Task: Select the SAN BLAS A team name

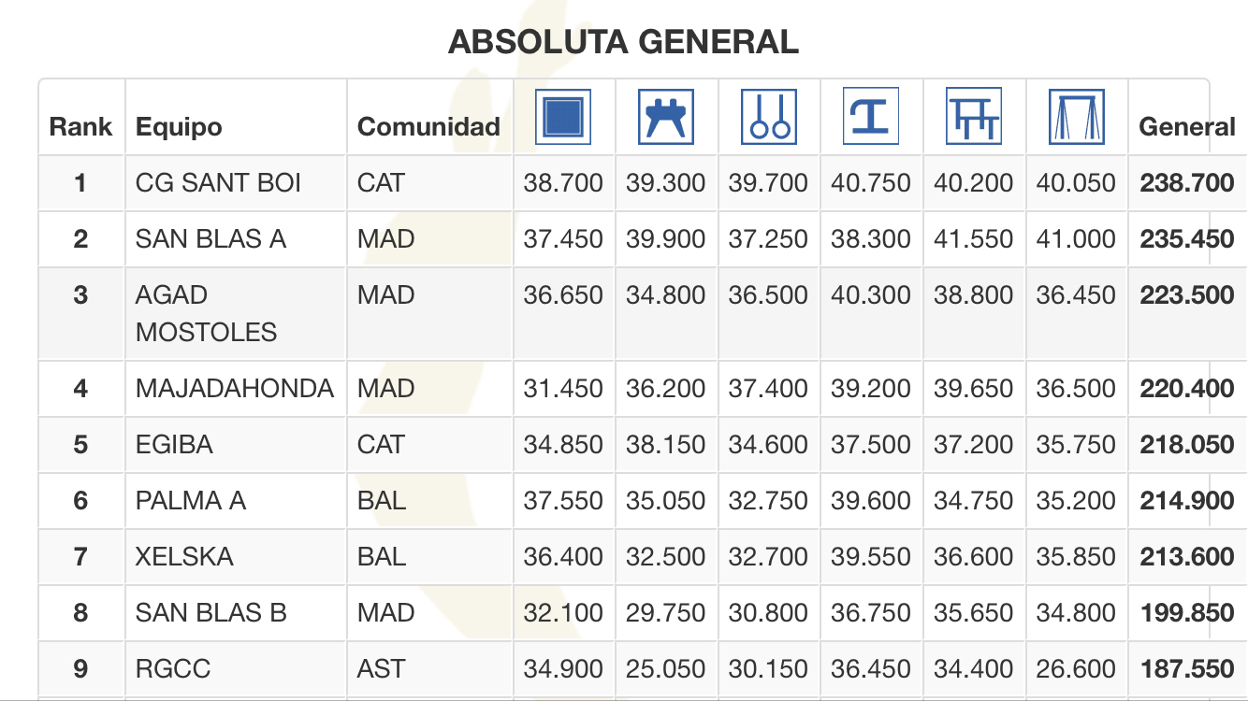Action: point(210,239)
